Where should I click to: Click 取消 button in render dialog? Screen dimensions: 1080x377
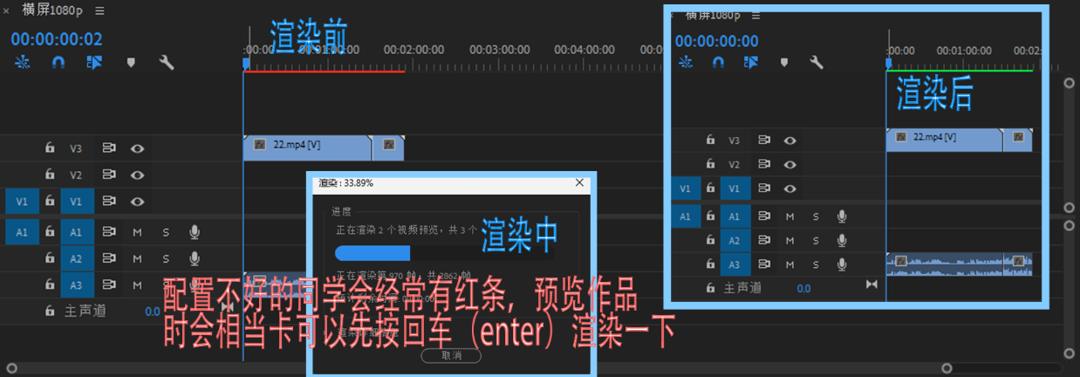(451, 355)
